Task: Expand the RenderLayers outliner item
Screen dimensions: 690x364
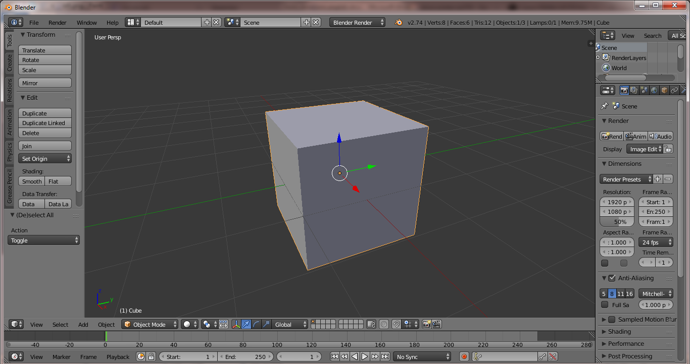Action: [x=598, y=57]
